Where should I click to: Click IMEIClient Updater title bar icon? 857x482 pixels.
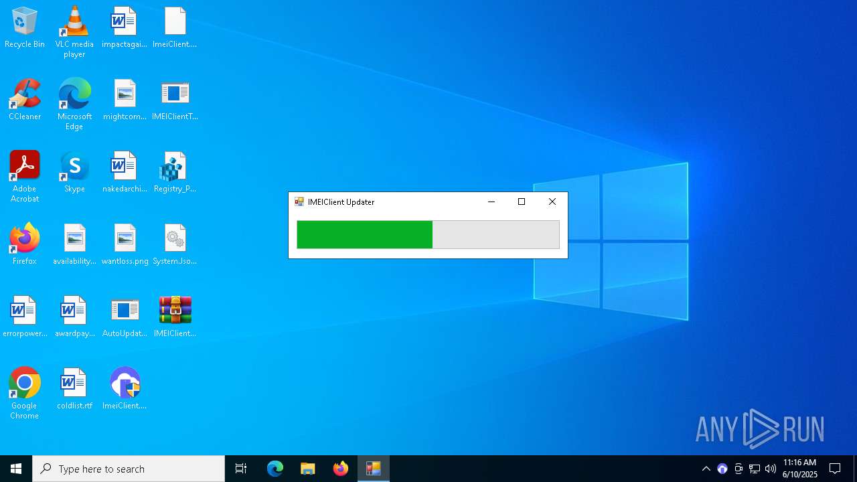coord(299,202)
